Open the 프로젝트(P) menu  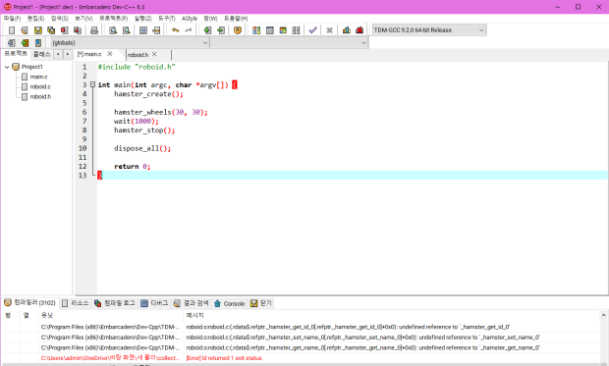[113, 19]
